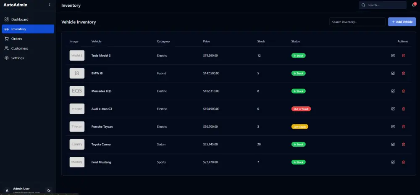
Task: Click the Tesla Model S In Stock badge
Action: [298, 55]
